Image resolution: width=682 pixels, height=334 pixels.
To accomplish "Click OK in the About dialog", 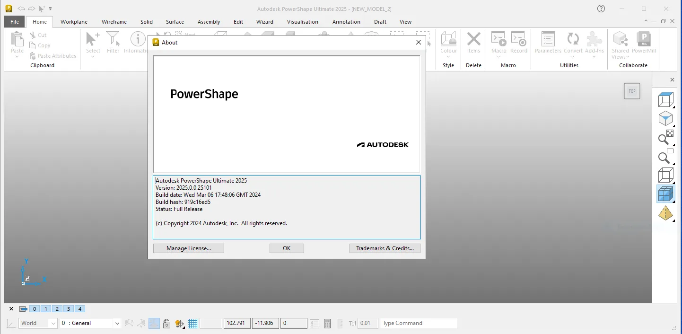I will (x=287, y=248).
